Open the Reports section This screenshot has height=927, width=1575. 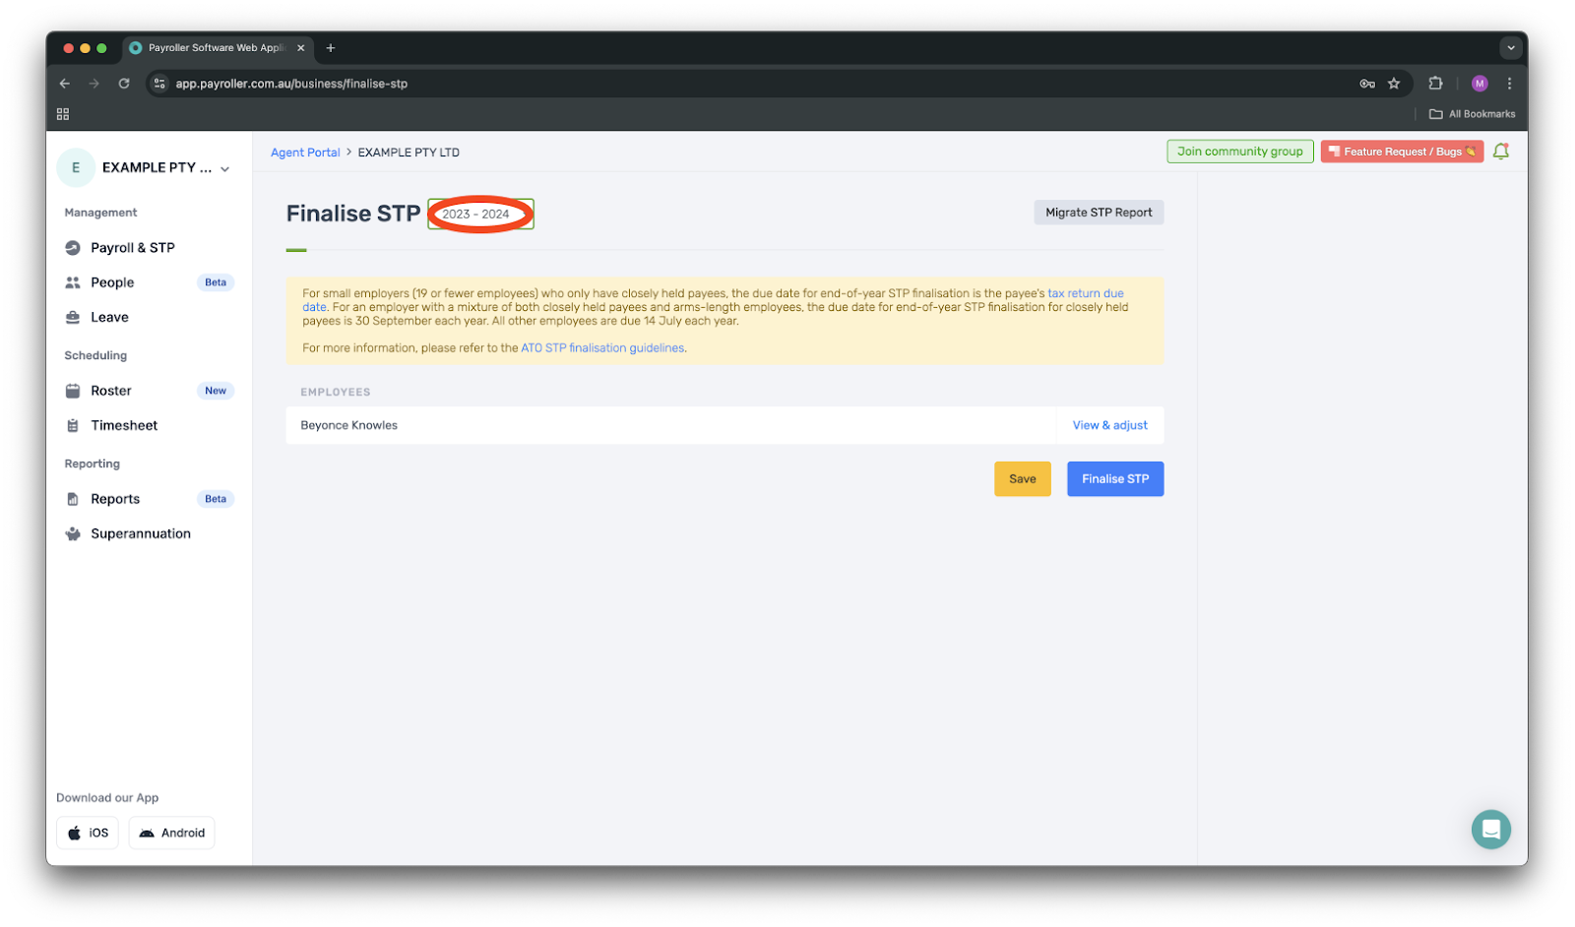pos(115,499)
